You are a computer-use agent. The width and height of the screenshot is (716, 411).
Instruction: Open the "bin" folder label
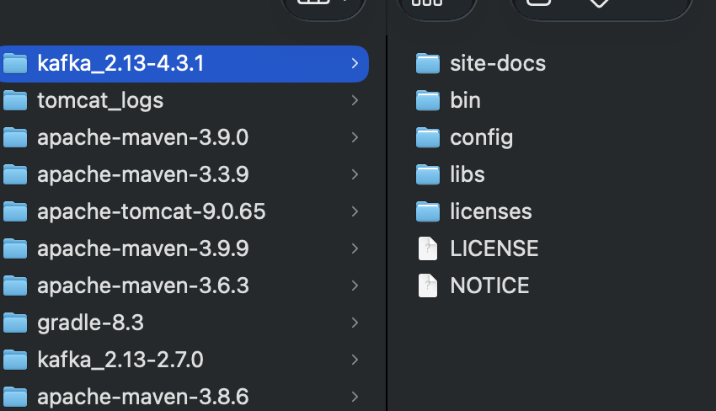465,100
